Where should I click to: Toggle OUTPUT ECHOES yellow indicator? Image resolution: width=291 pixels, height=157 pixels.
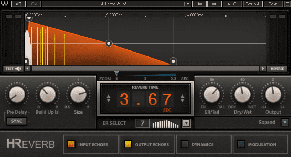[x=128, y=145]
